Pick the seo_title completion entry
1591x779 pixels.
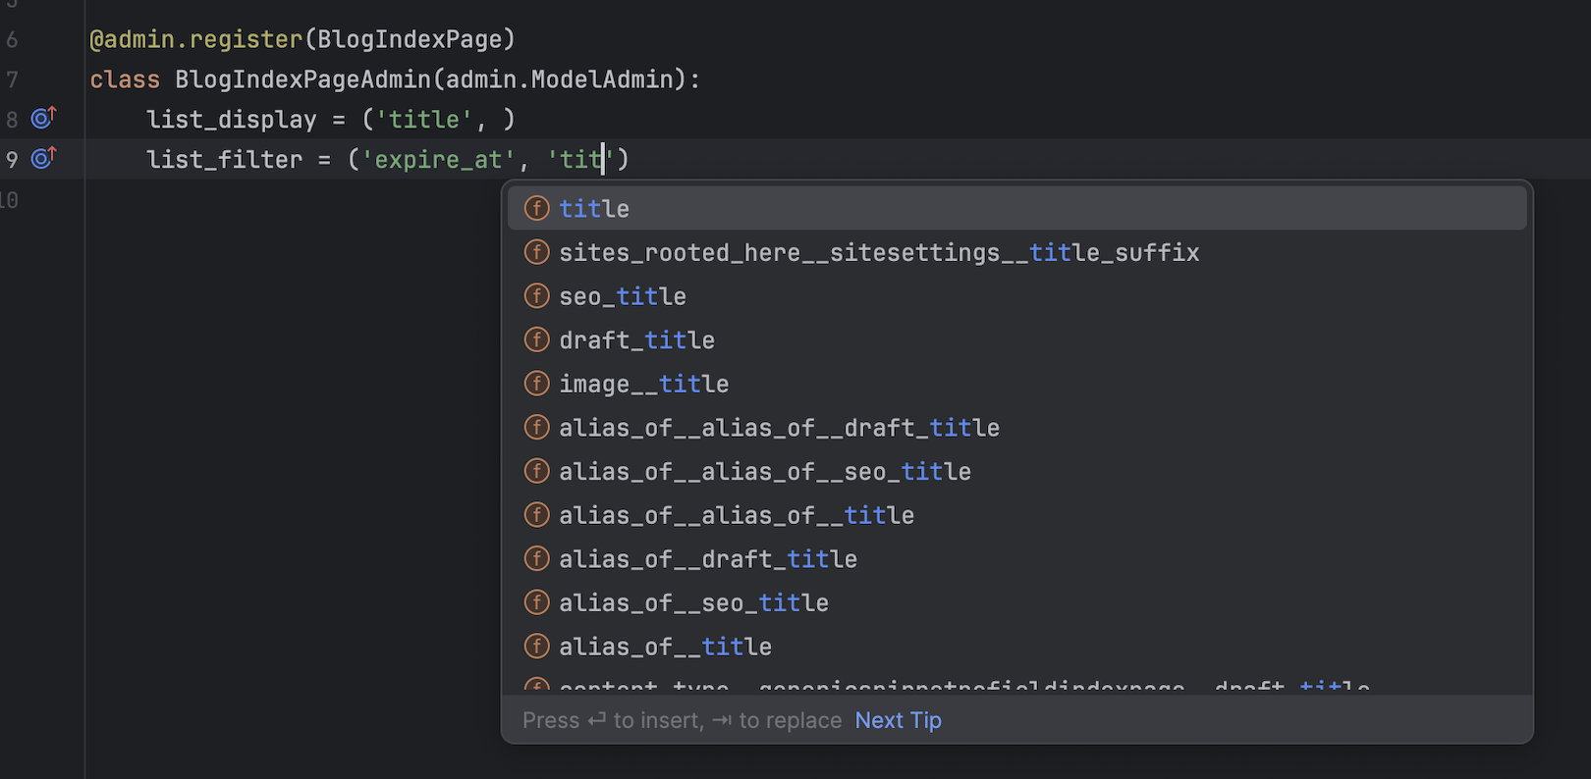click(x=1016, y=296)
